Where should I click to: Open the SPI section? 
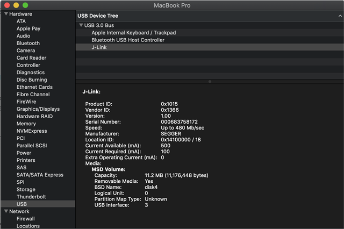coord(20,182)
